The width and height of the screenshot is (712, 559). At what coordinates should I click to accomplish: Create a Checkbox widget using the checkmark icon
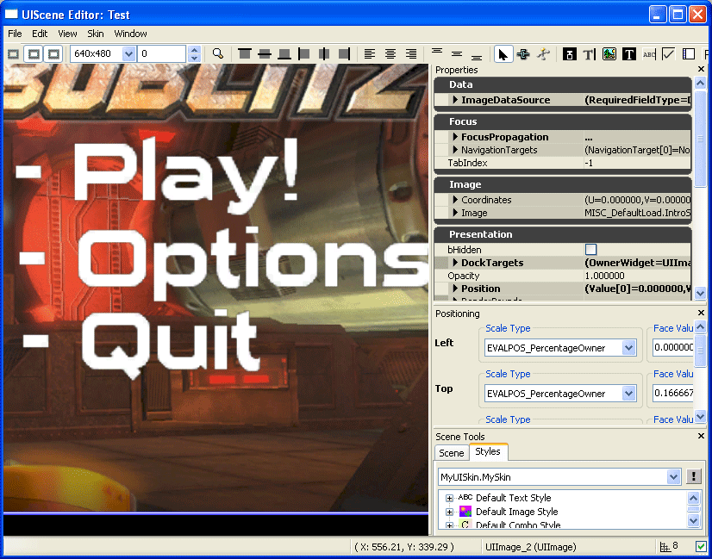pos(669,53)
